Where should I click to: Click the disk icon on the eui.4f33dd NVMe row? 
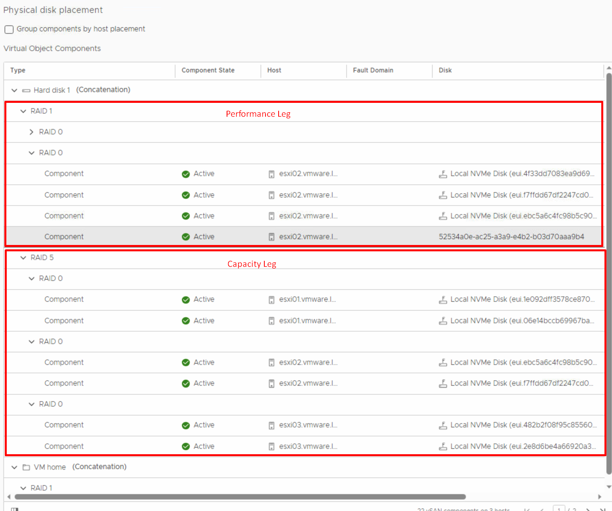pos(443,174)
